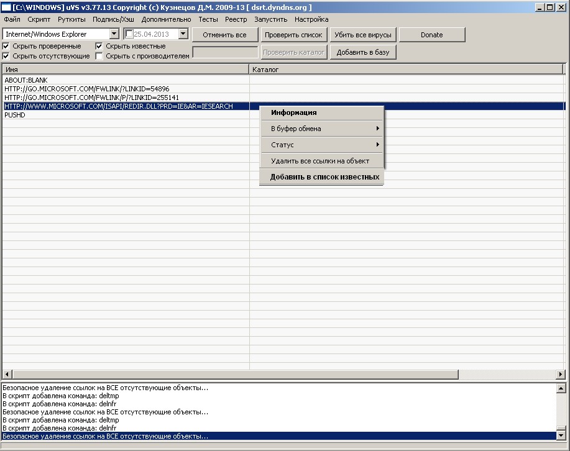Click the Добавить в базу button
The width and height of the screenshot is (570, 451).
(363, 52)
